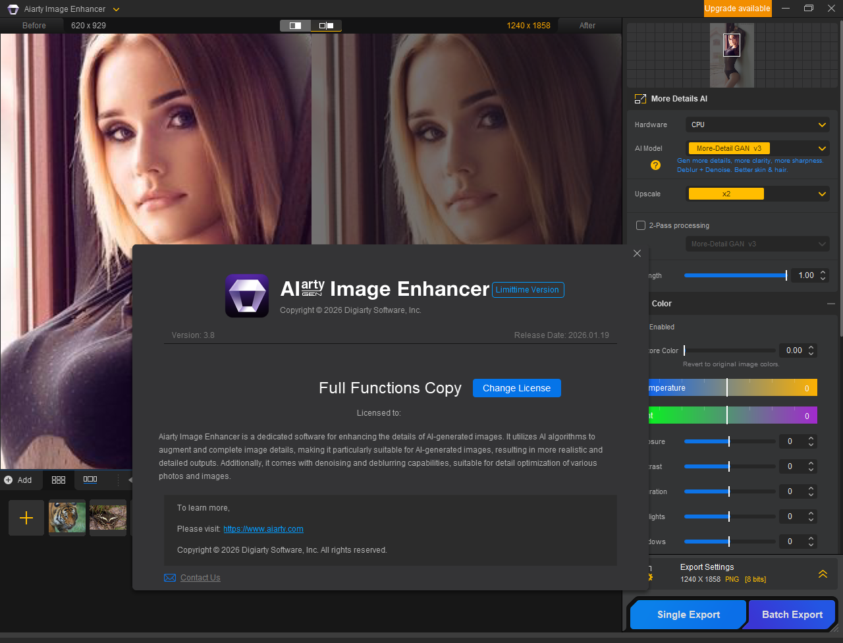This screenshot has width=843, height=643.
Task: Click the Release Date: 2026.01.19 text
Action: coord(562,335)
